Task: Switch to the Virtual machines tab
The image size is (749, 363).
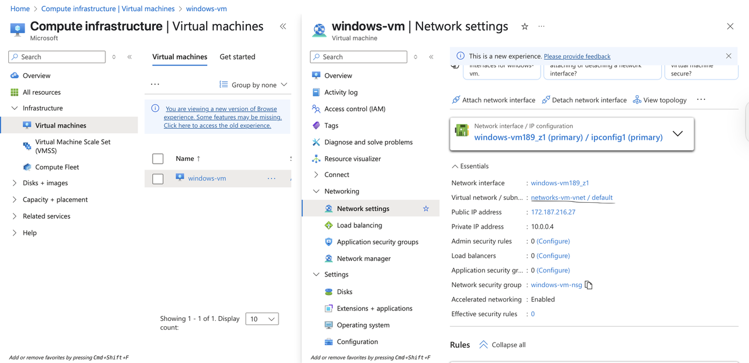Action: [180, 57]
